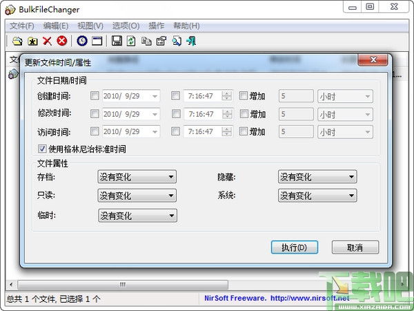Enable the 修改时间 date checkbox
The height and width of the screenshot is (311, 414).
coord(95,114)
